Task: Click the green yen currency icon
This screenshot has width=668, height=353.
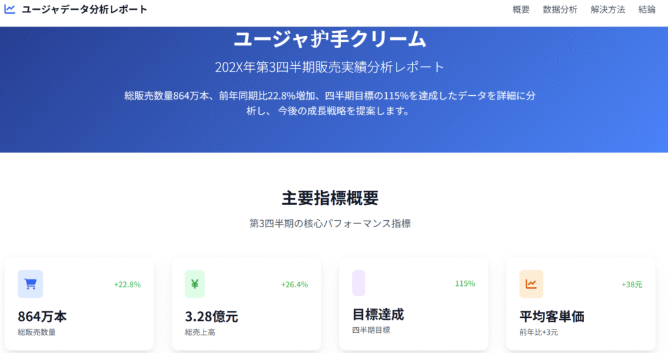Action: click(194, 284)
